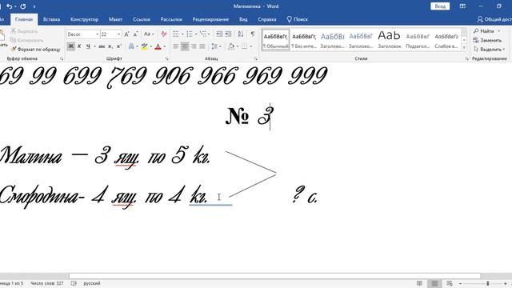Click the Поиск search box
512x288 pixels.
[x=298, y=19]
